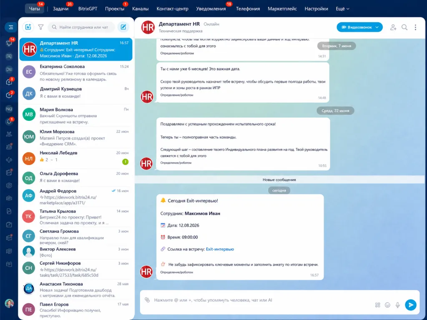Attach a file with the paperclip icon
The image size is (427, 320).
point(147,300)
